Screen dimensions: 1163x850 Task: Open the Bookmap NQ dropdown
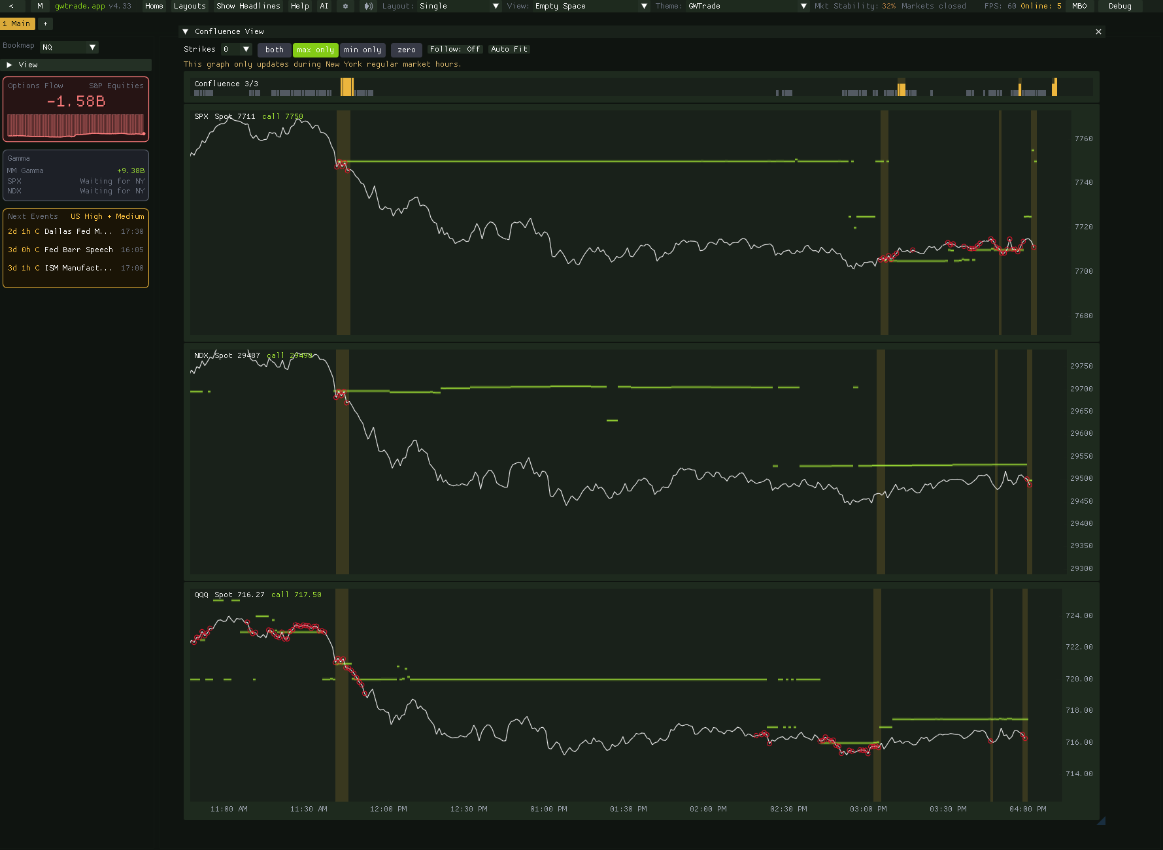(69, 47)
